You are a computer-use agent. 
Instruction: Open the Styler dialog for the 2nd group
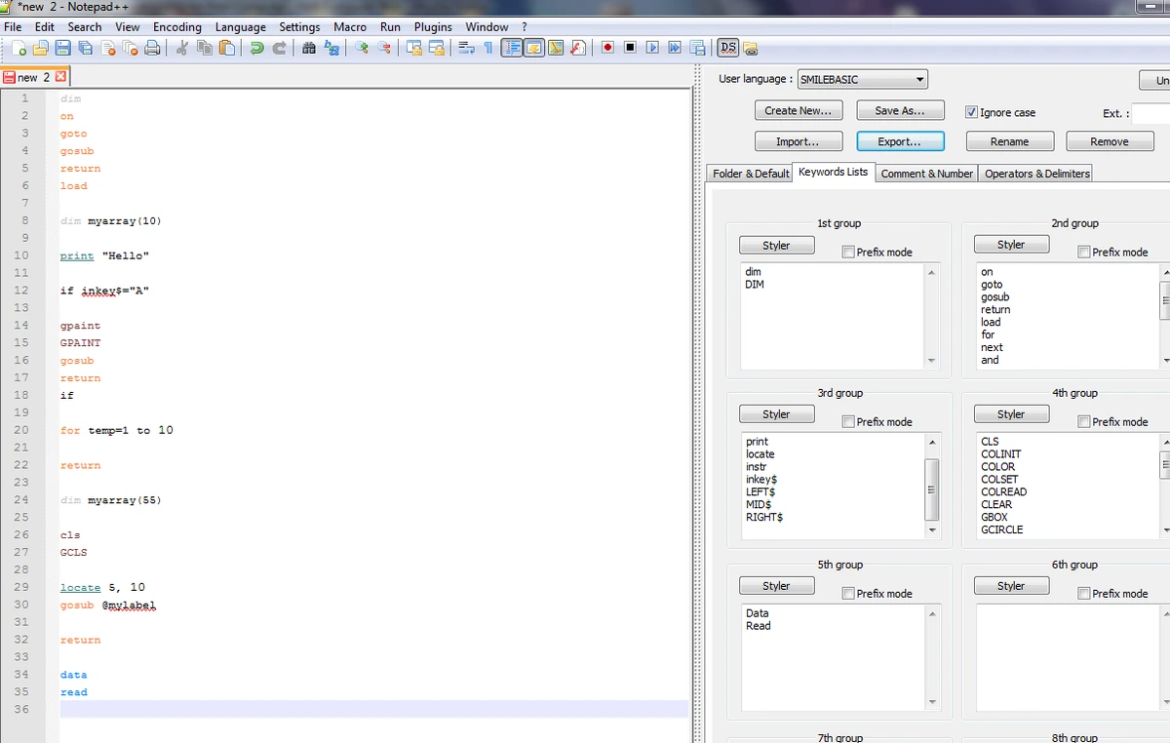1011,244
